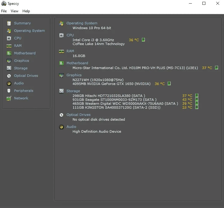
Task: Open the Network section
Action: click(x=21, y=98)
